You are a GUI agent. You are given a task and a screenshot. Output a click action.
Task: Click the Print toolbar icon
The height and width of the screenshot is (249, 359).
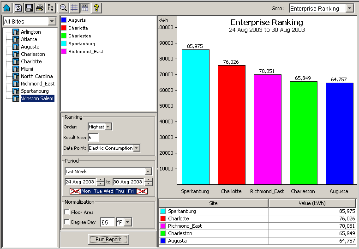[40, 8]
